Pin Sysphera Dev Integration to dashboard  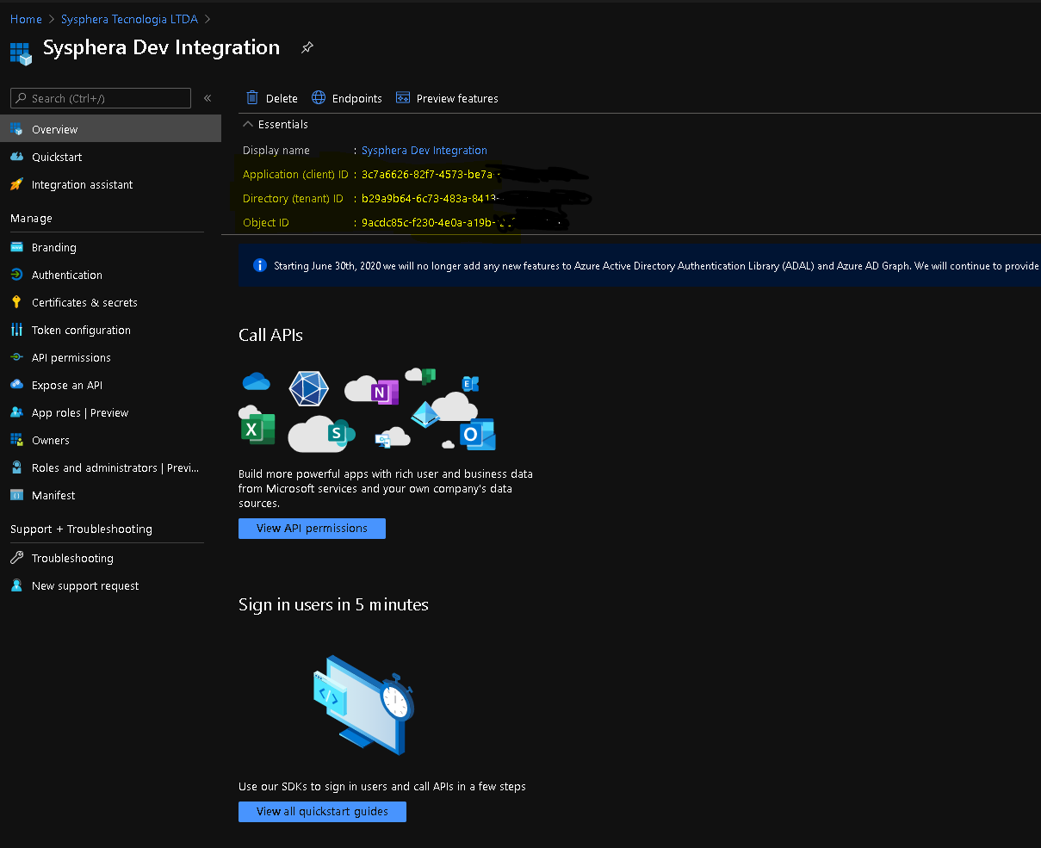[307, 48]
